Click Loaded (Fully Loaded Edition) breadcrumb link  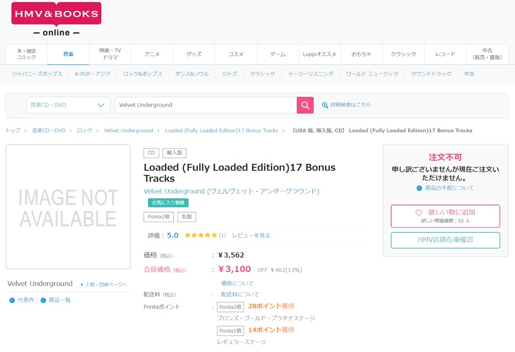221,131
